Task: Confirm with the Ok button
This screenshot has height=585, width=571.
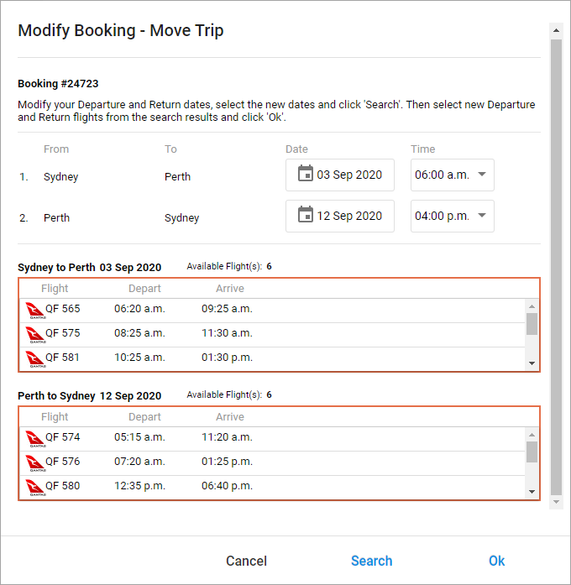Action: tap(496, 561)
